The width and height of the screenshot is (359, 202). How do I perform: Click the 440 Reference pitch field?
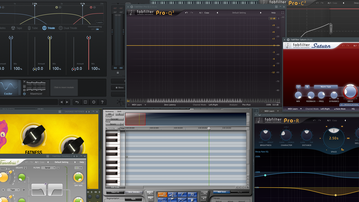(109, 114)
